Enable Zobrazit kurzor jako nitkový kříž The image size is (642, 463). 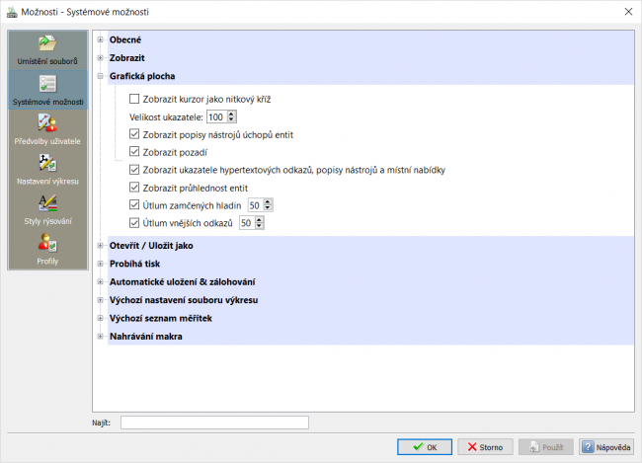coord(134,99)
